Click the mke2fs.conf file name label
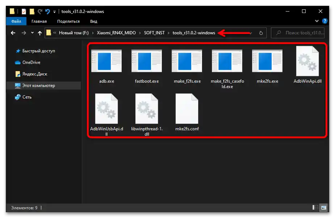This screenshot has height=218, width=335. [187, 129]
